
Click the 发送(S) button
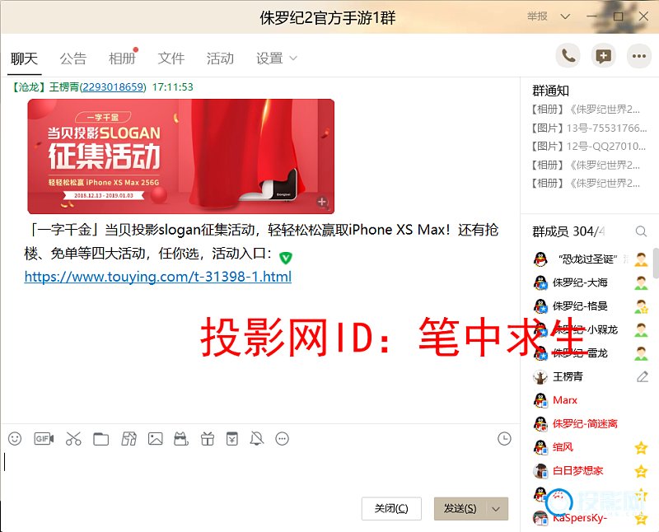point(460,509)
